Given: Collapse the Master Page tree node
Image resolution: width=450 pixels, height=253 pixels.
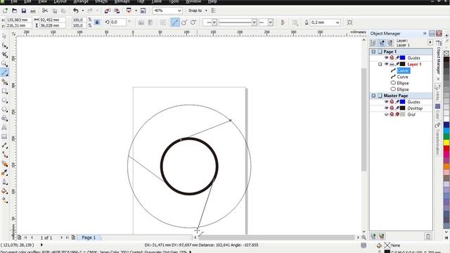Looking at the screenshot, I should 373,96.
